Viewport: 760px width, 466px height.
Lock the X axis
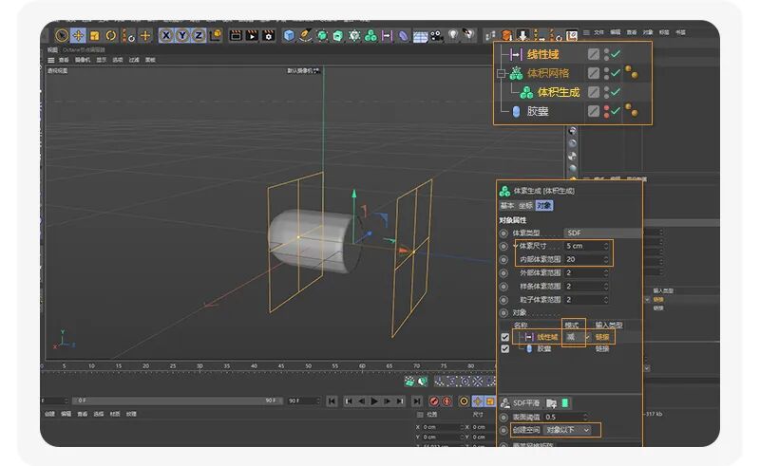pyautogui.click(x=165, y=35)
